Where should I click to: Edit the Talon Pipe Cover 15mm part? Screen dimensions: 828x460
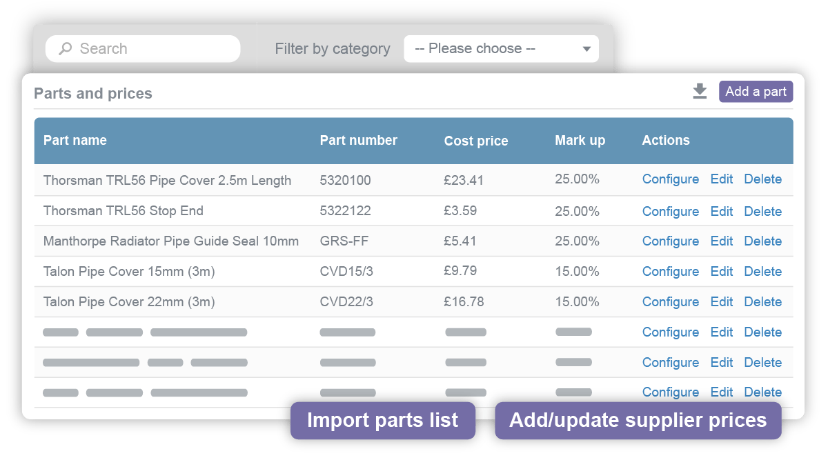tap(721, 271)
